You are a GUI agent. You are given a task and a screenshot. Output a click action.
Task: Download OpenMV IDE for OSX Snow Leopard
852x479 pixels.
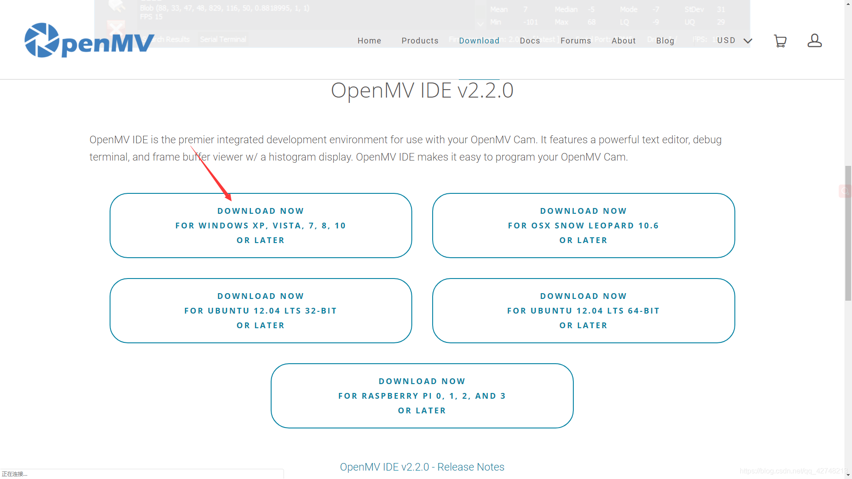coord(583,225)
